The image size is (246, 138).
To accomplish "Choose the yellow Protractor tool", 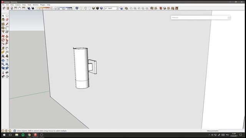I will point(3,52).
